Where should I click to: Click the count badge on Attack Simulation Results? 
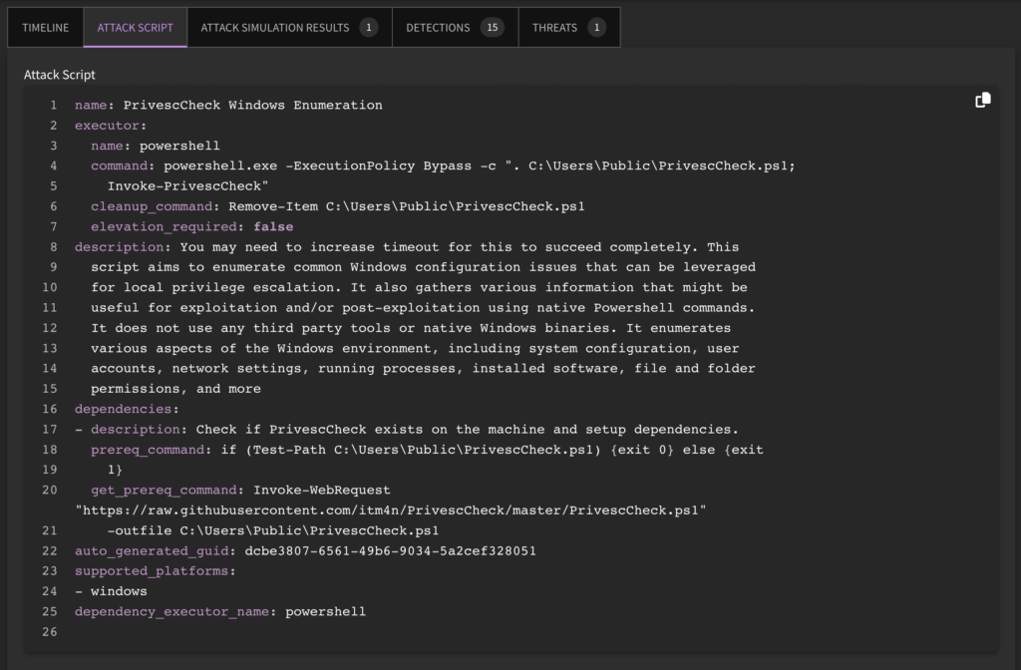369,27
